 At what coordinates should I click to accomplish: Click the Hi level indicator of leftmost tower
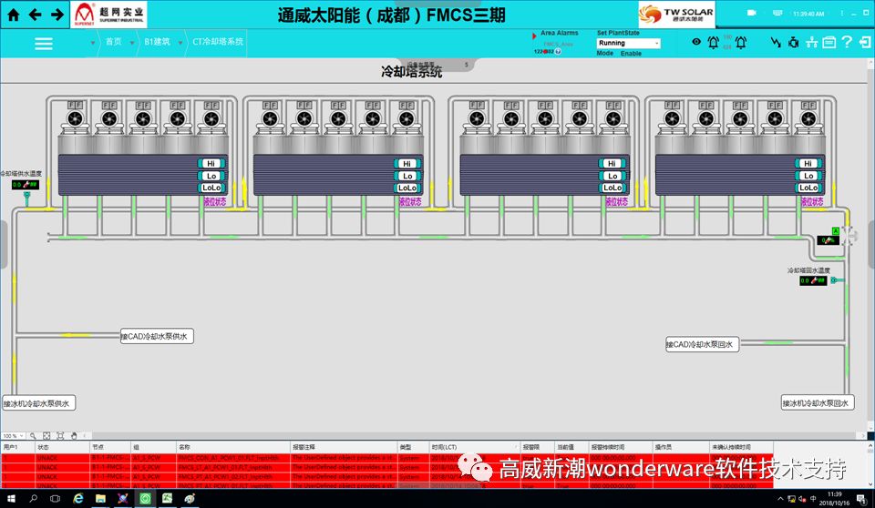tap(211, 163)
